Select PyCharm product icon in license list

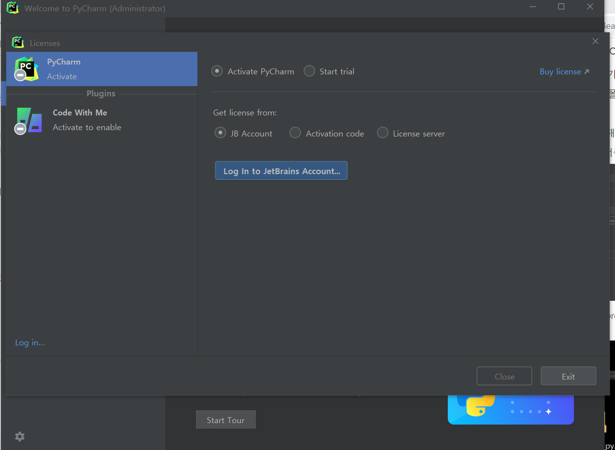[x=26, y=69]
